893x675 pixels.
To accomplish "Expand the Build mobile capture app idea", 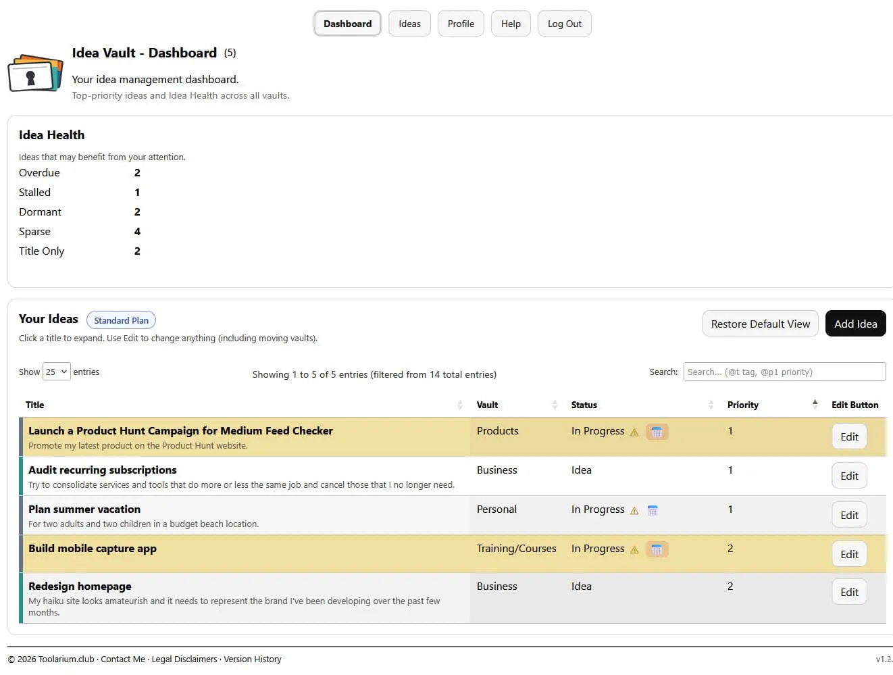I will click(x=93, y=548).
